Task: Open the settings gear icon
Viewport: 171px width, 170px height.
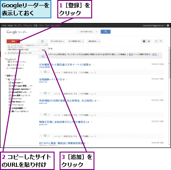Action: pos(168,25)
